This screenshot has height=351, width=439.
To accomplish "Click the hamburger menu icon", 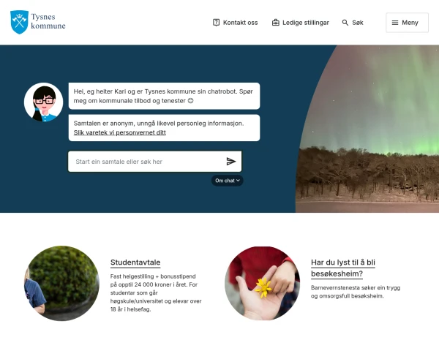I will (x=395, y=23).
